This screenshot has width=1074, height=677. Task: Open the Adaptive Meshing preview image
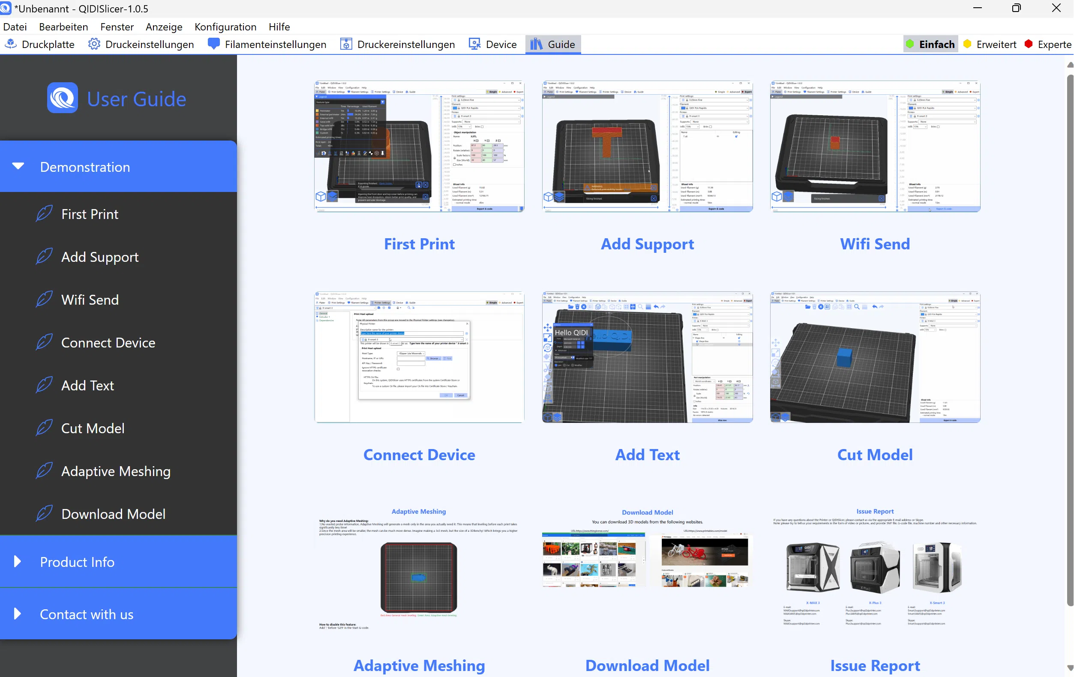(419, 569)
